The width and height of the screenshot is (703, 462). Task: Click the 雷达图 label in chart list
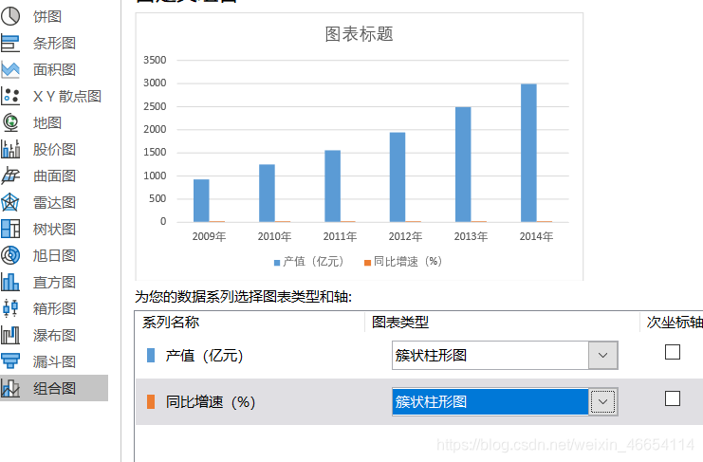[54, 202]
